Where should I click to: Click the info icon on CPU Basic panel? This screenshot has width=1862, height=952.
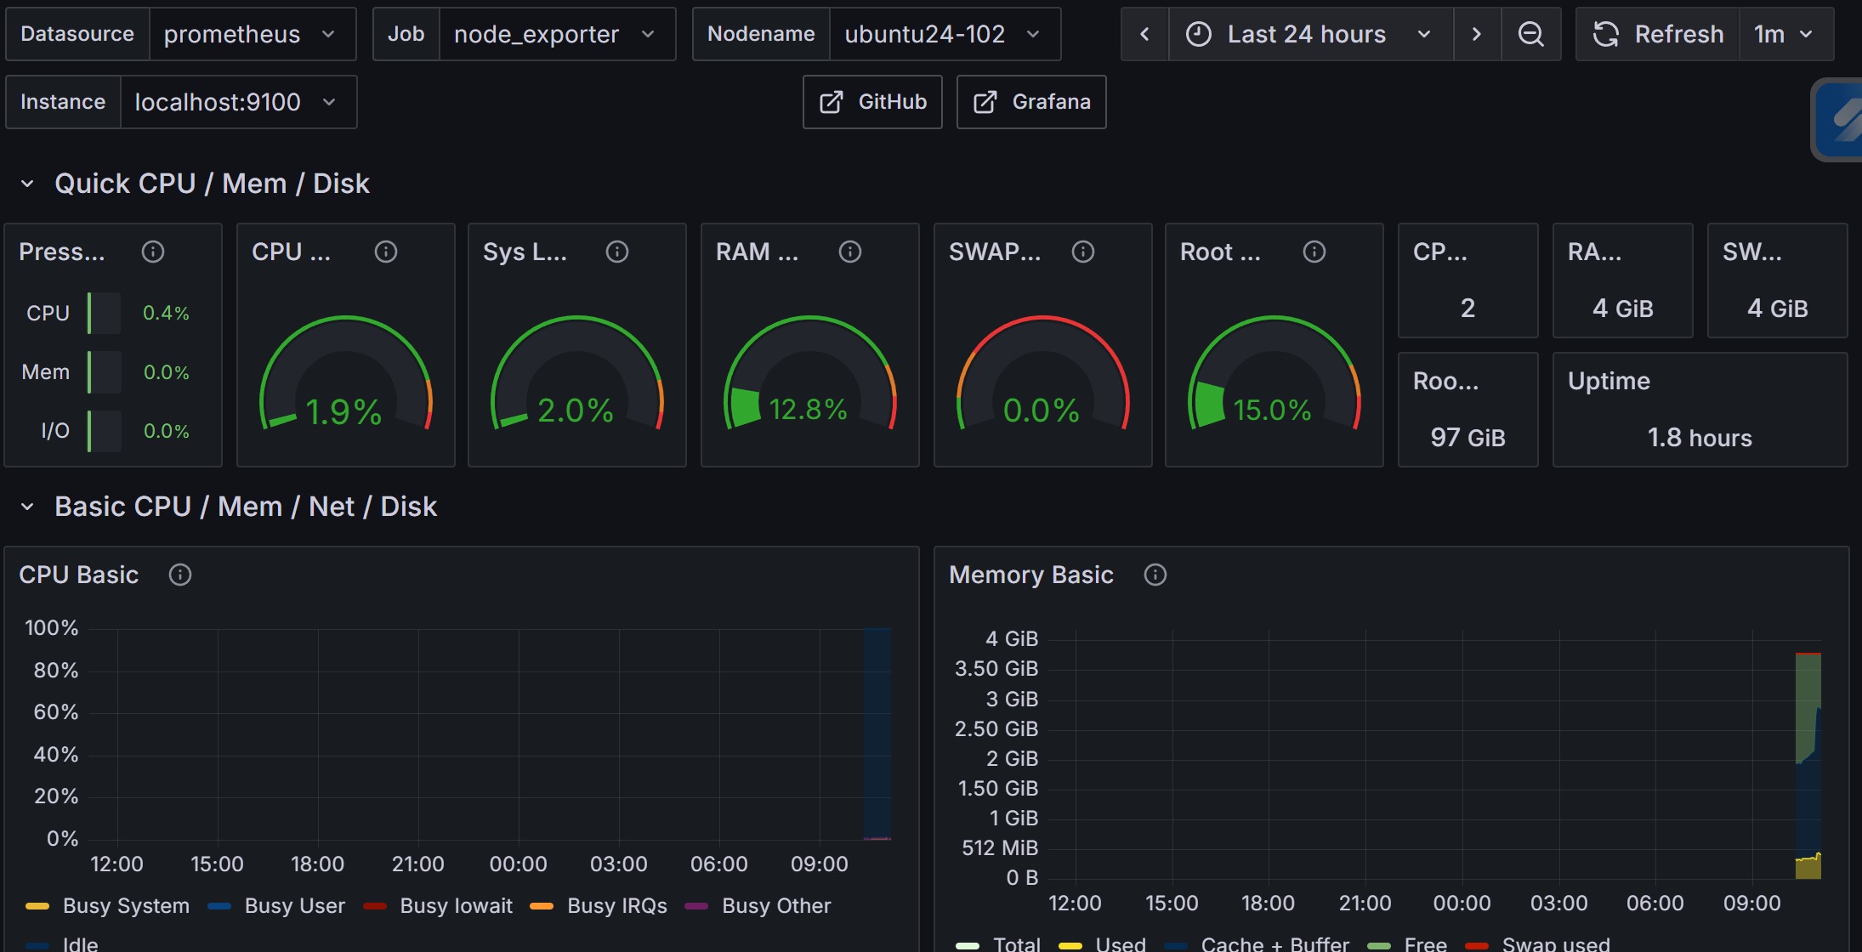click(180, 575)
